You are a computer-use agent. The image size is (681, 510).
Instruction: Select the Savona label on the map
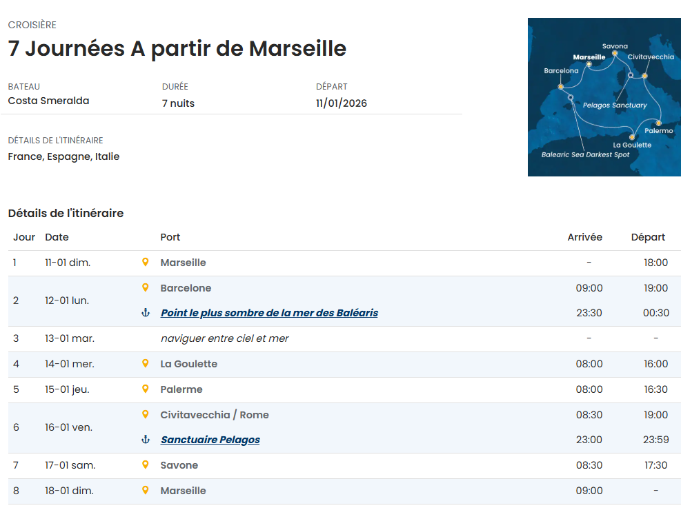pos(615,46)
